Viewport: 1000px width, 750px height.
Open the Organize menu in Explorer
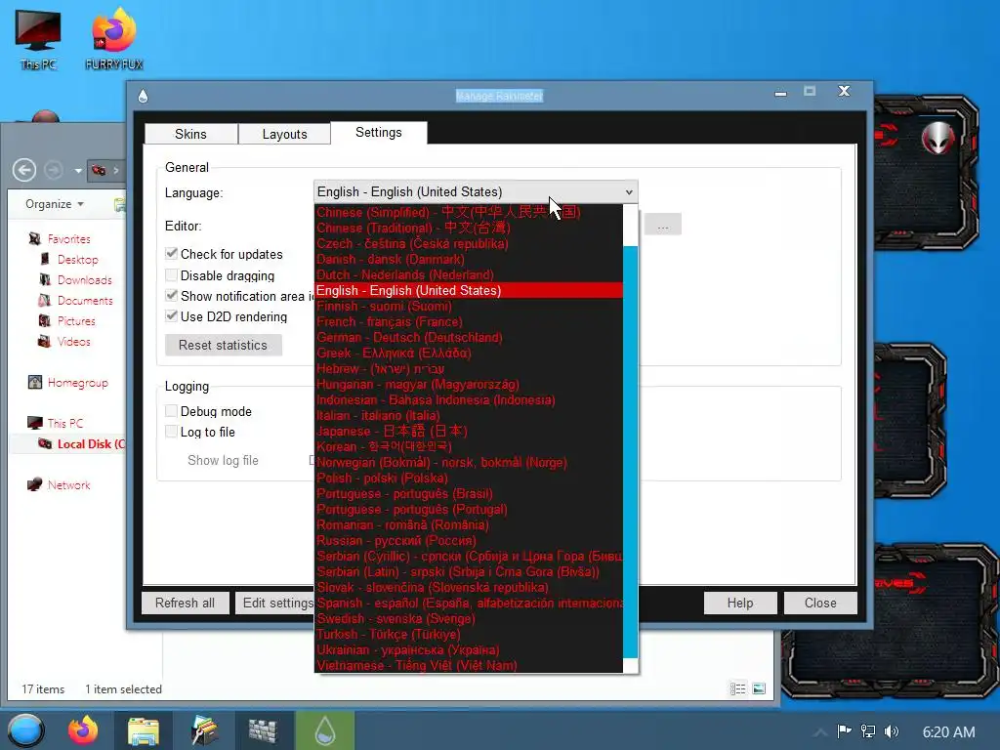55,204
